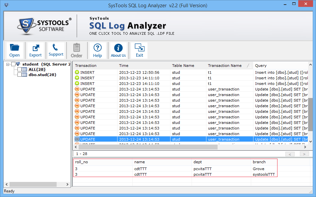Select student (SQL Server) root node
The width and height of the screenshot is (316, 197).
(46, 64)
